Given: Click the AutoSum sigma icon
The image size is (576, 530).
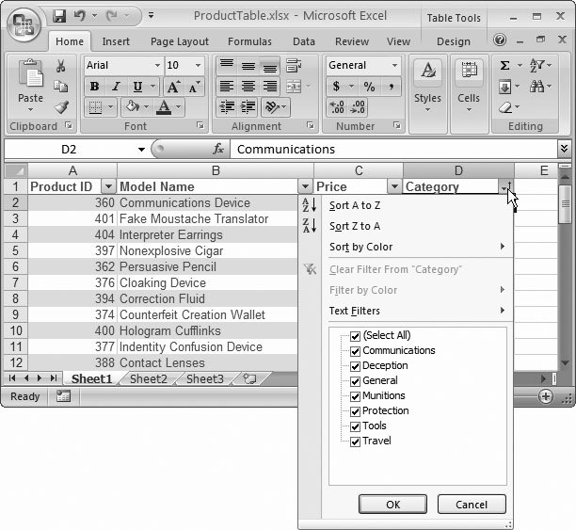Looking at the screenshot, I should click(x=505, y=66).
